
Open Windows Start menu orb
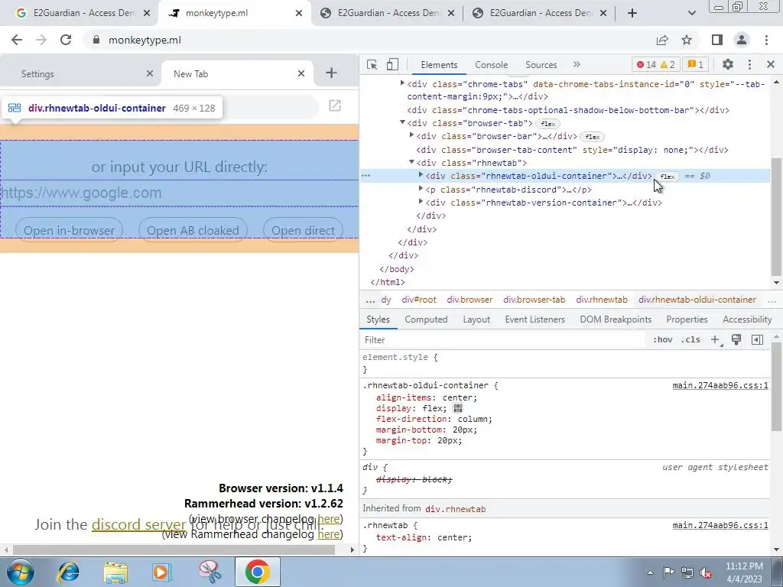pyautogui.click(x=21, y=572)
